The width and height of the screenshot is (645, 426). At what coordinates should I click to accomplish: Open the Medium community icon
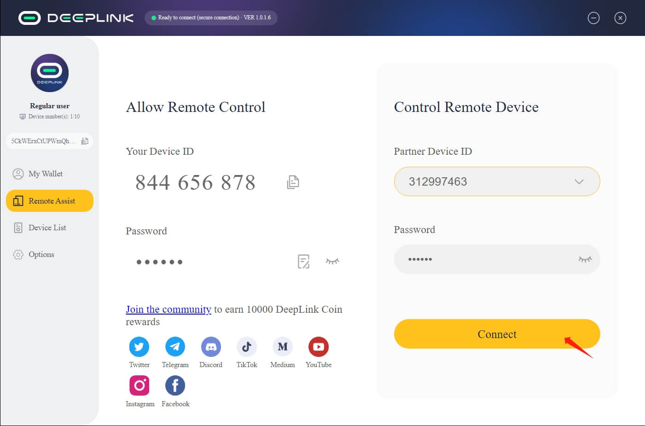283,347
